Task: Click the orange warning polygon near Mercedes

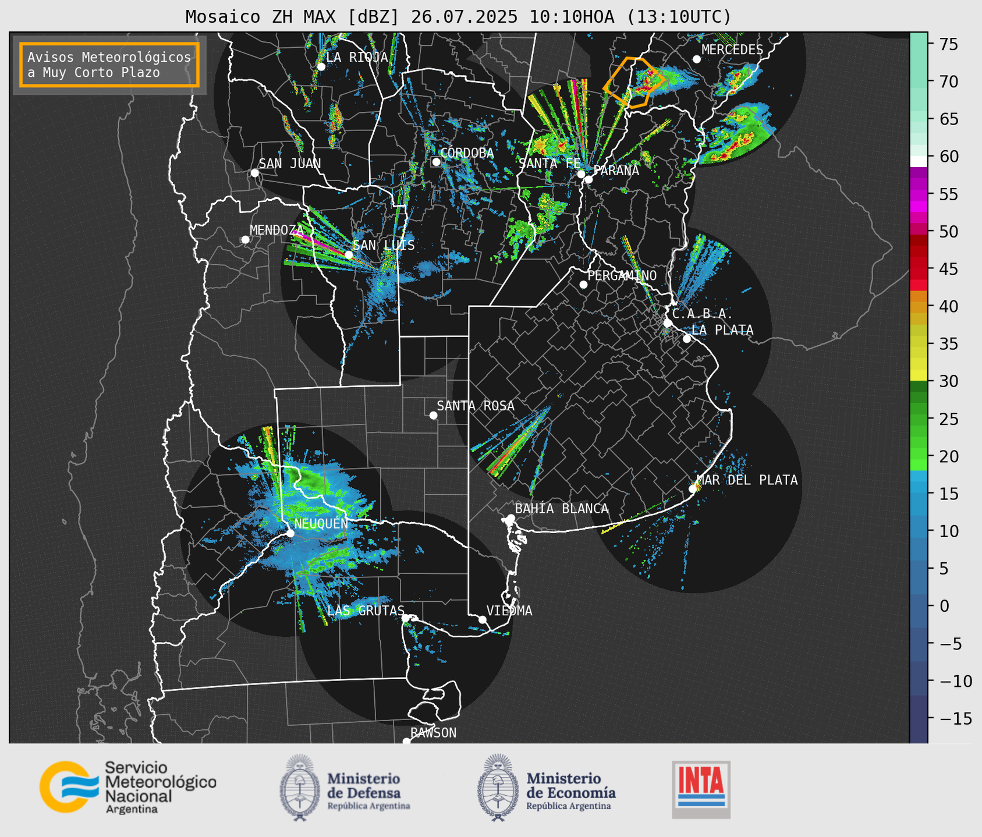Action: tap(633, 81)
